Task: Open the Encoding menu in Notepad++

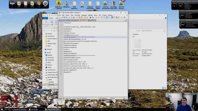Action: [77, 15]
